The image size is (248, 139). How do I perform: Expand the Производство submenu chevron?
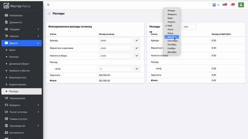(38, 126)
